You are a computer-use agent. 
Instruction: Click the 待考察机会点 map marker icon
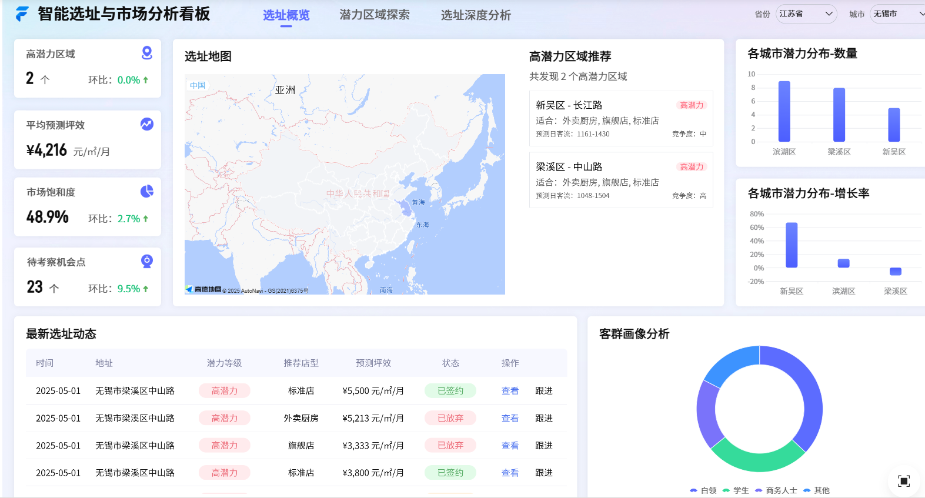(147, 261)
